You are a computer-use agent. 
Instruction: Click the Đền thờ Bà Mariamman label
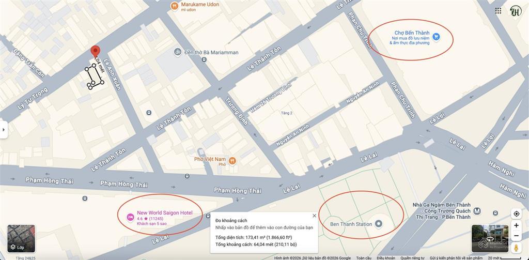point(211,52)
